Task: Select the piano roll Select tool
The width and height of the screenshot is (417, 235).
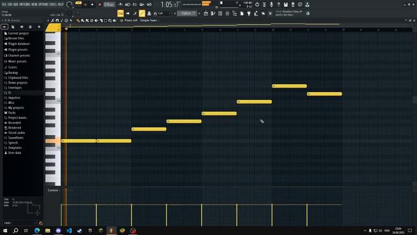Action: pyautogui.click(x=106, y=20)
